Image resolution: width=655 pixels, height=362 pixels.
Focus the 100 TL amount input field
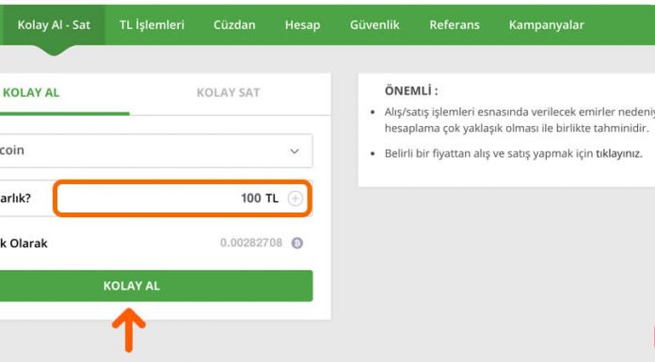183,198
